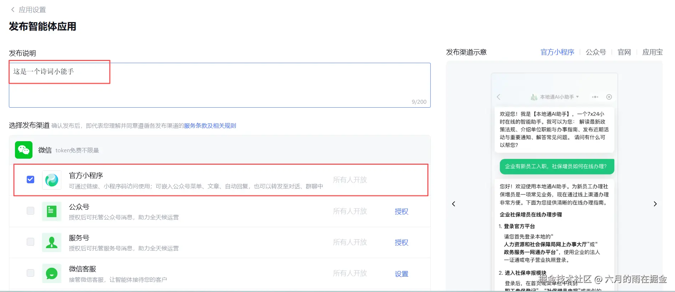Click the 发布渠道示意 heading
675x292 pixels.
pyautogui.click(x=466, y=52)
